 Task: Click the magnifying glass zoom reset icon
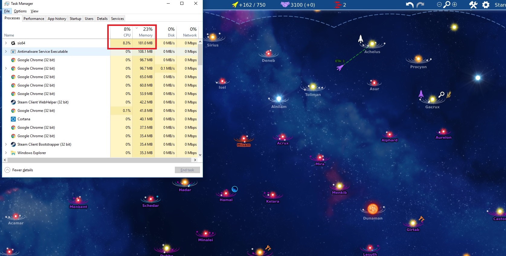coord(447,5)
